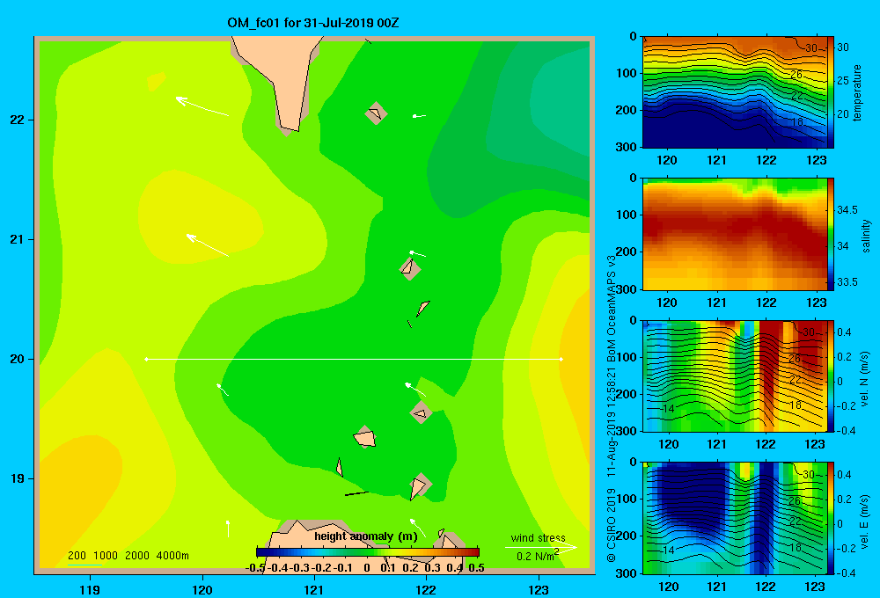
Task: Click depth label '300' on temperature panel
Action: click(x=627, y=147)
